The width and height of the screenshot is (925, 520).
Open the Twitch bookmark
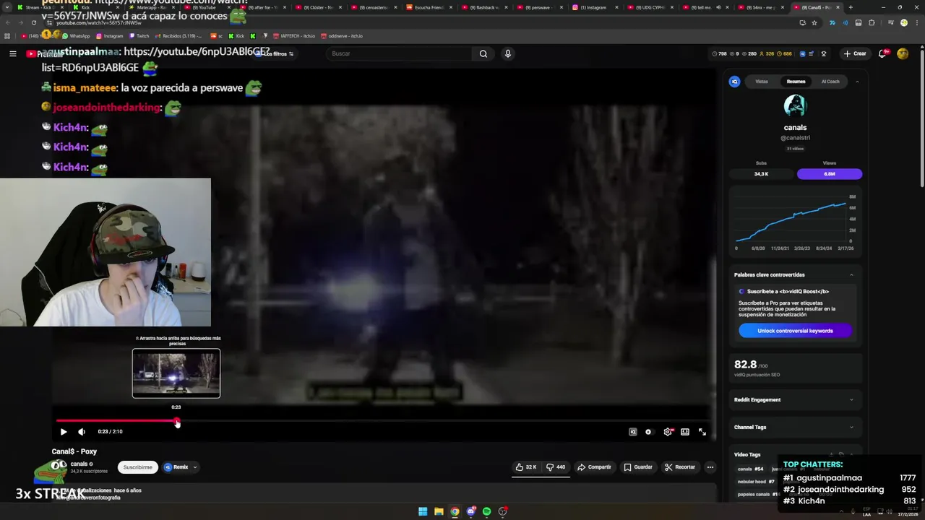click(139, 36)
